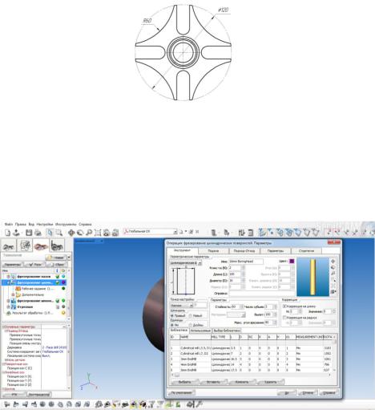This screenshot has height=410, width=375.
Task: Open the tool type dropdown Цилиндрическая
Action: coord(200,263)
